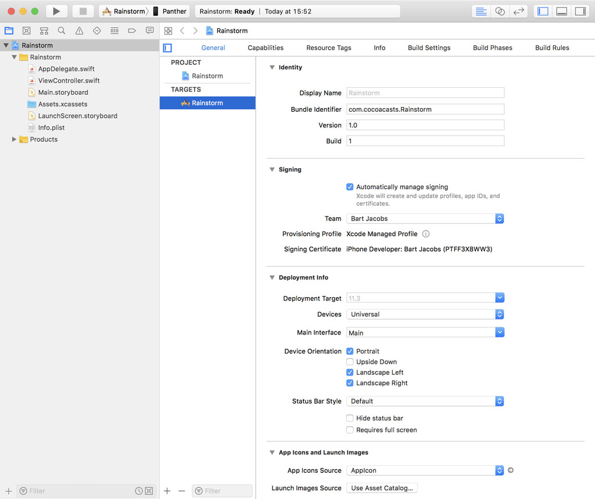Select the Issue navigator warning icon
Screen dimensions: 595x499
click(x=78, y=30)
